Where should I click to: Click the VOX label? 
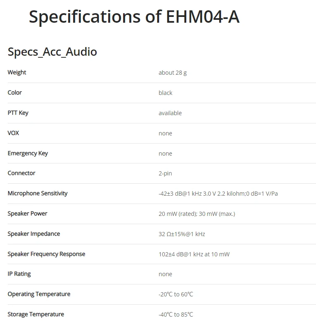click(13, 133)
